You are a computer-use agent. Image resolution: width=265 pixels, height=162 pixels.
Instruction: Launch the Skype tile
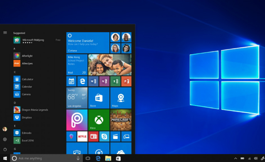(x=104, y=137)
